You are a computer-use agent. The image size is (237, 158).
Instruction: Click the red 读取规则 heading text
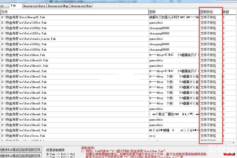coord(88,148)
